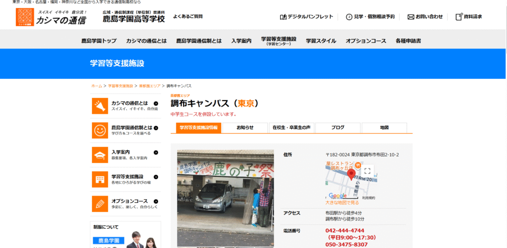The height and width of the screenshot is (248, 507).
Task: Click 入学案内 sidebar menu label
Action: pos(121,152)
